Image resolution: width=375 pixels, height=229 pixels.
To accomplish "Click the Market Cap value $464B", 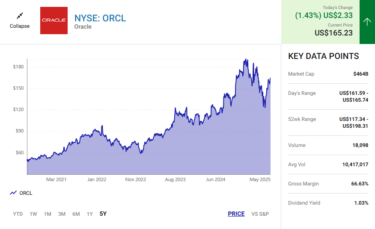I will pos(360,74).
